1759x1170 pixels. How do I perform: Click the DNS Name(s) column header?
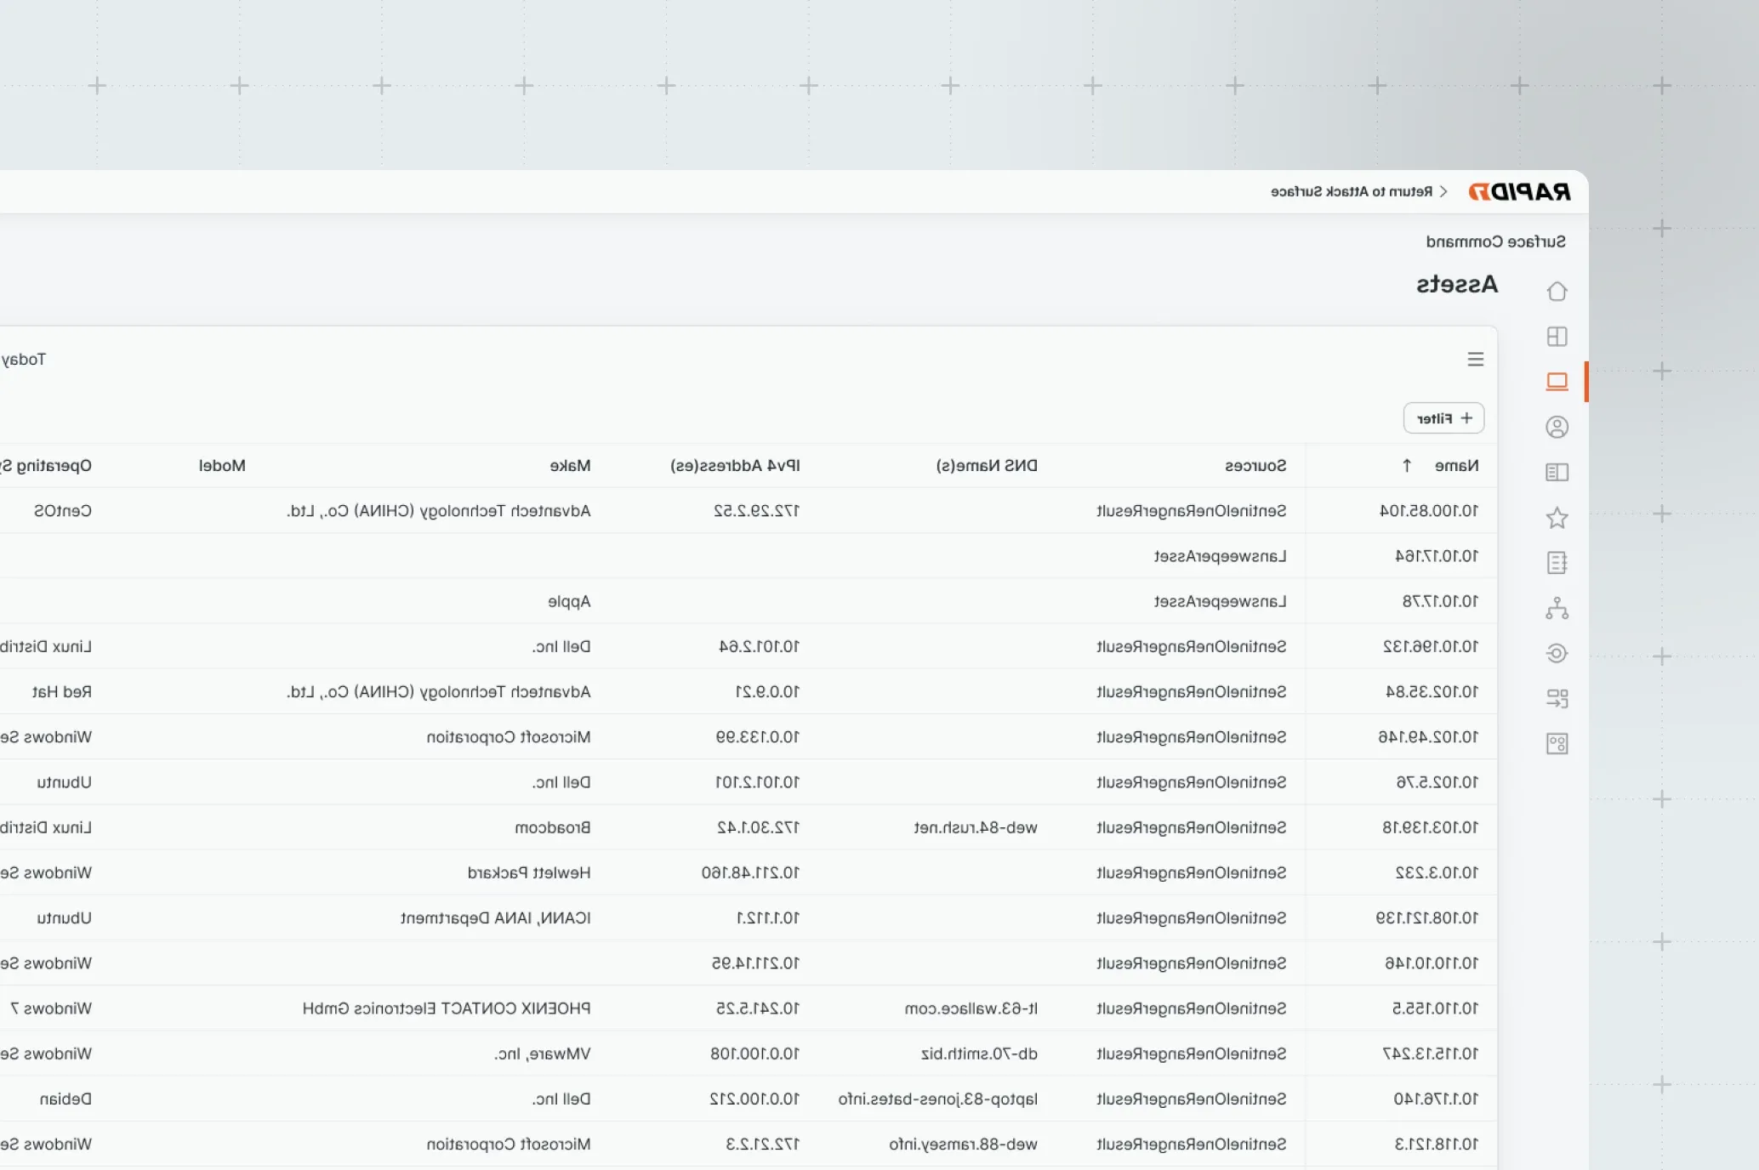coord(987,465)
